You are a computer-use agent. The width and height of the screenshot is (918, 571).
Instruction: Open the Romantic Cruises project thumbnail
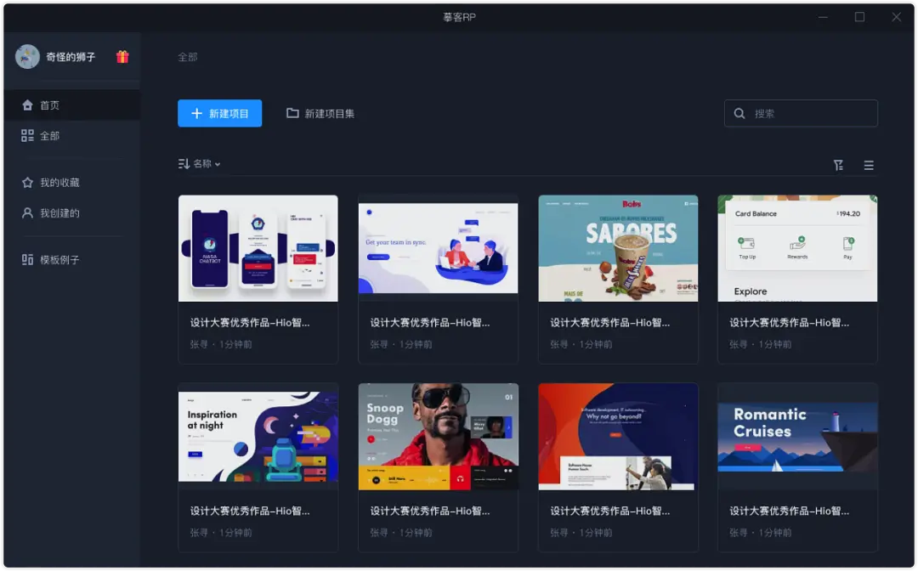point(797,436)
